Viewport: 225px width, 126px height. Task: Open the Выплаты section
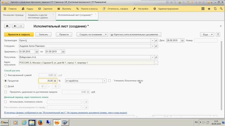click(64, 9)
